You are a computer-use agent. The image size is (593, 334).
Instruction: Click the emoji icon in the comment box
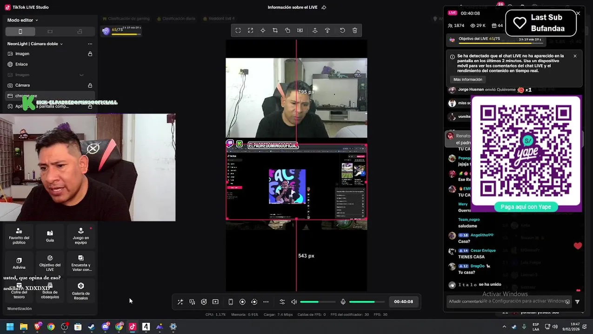(567, 302)
